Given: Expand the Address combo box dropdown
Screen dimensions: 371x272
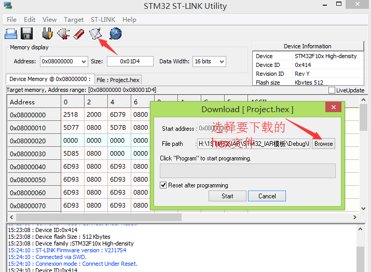Looking at the screenshot, I should [x=84, y=62].
